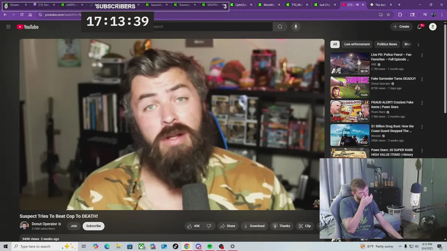Open options for Fake Surrender video

[x=422, y=79]
